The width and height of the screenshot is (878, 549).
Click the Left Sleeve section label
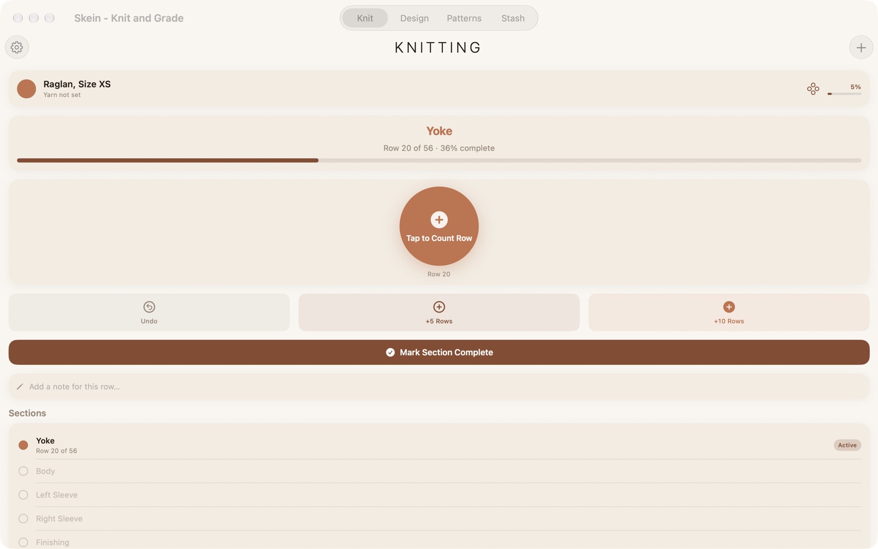57,495
